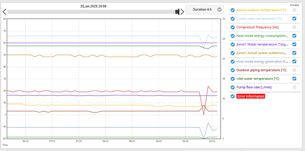Go to the previous time range arrow
This screenshot has width=305, height=151.
coord(4,12)
